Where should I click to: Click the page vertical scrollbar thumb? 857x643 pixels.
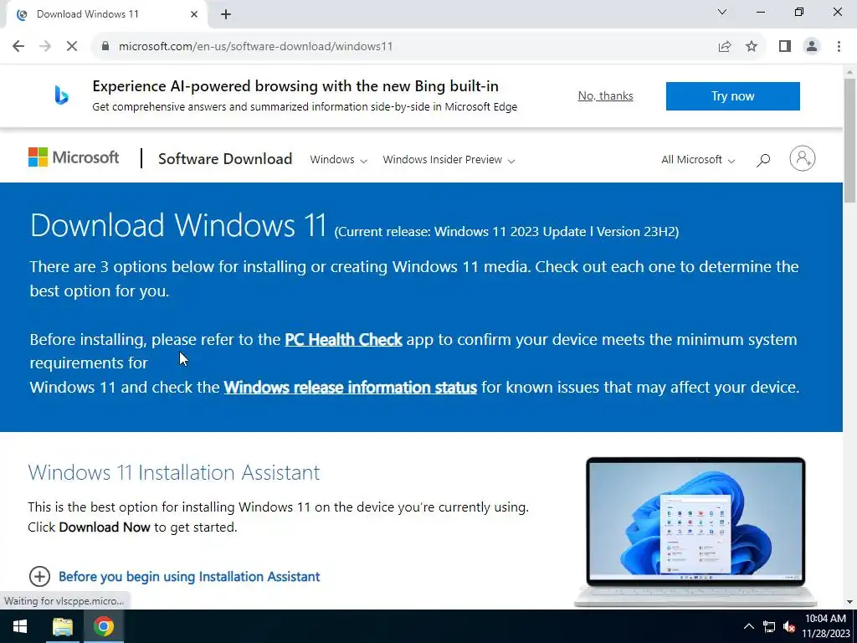pos(850,141)
